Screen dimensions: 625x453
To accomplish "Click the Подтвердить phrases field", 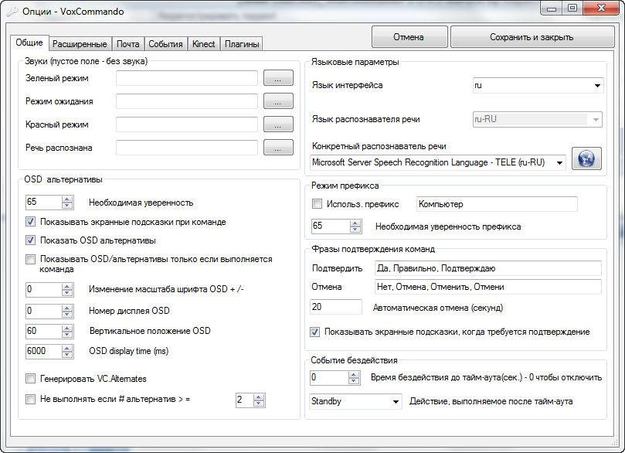I will (488, 268).
